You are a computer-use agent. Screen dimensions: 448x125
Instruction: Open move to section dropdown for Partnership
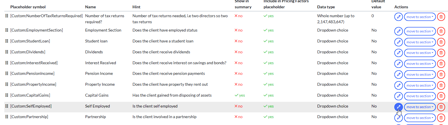(x=420, y=118)
